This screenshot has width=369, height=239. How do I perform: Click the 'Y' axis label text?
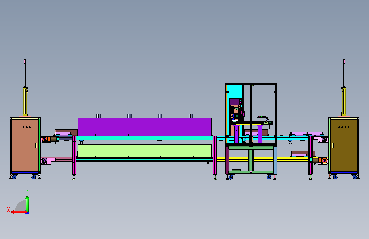coord(27,191)
